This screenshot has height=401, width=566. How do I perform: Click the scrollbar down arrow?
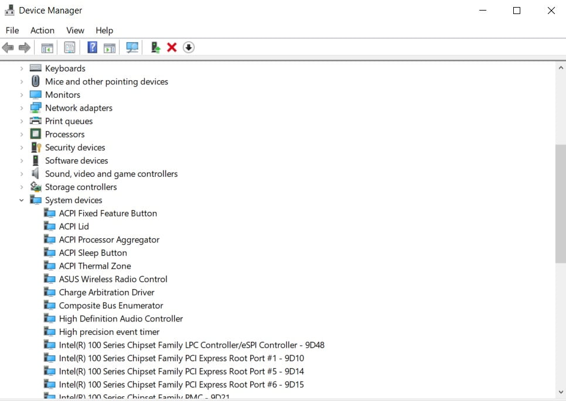[x=560, y=392]
